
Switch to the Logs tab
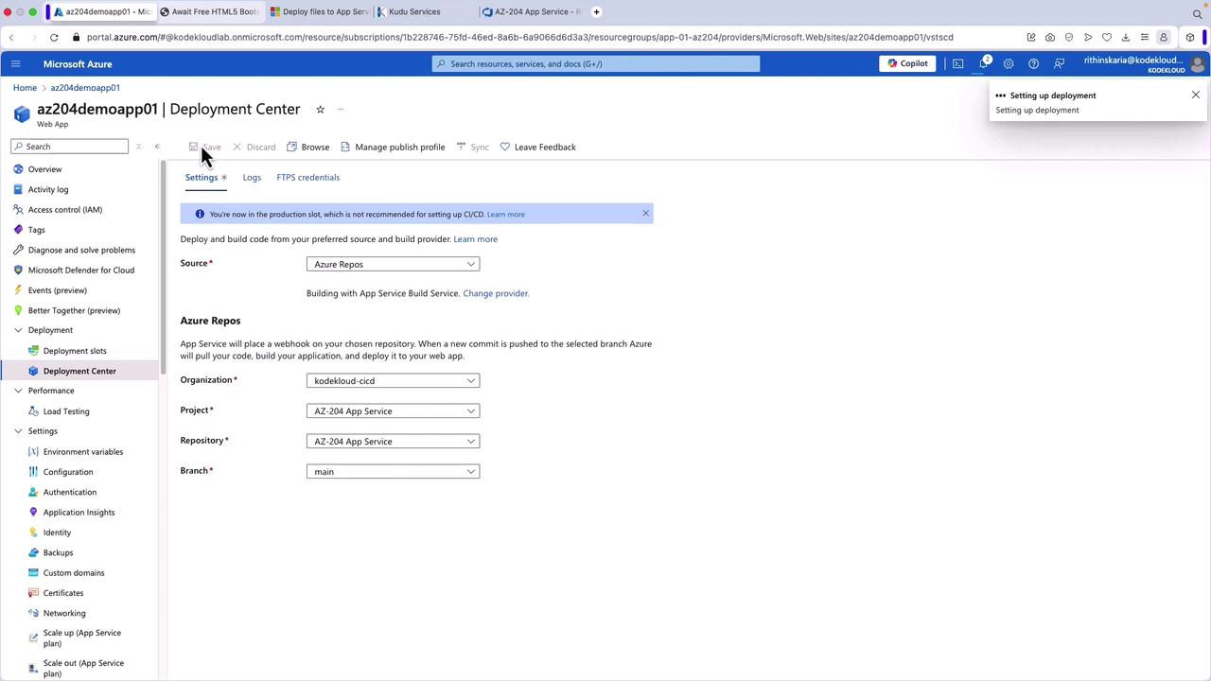(x=252, y=177)
